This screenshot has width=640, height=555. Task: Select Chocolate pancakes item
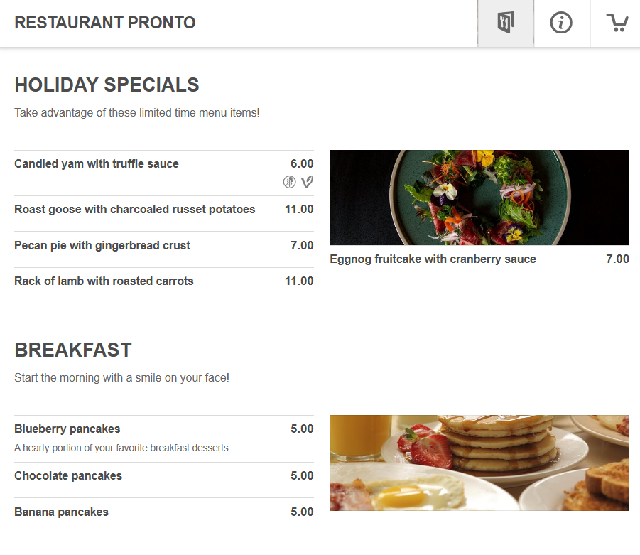(68, 476)
